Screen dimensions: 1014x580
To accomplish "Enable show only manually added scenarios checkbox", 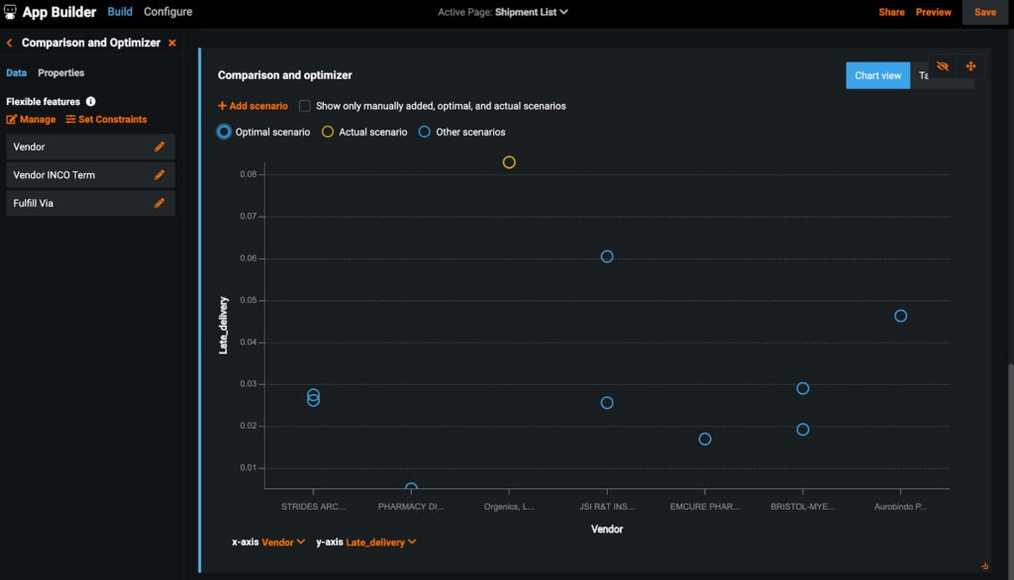I will (x=305, y=106).
